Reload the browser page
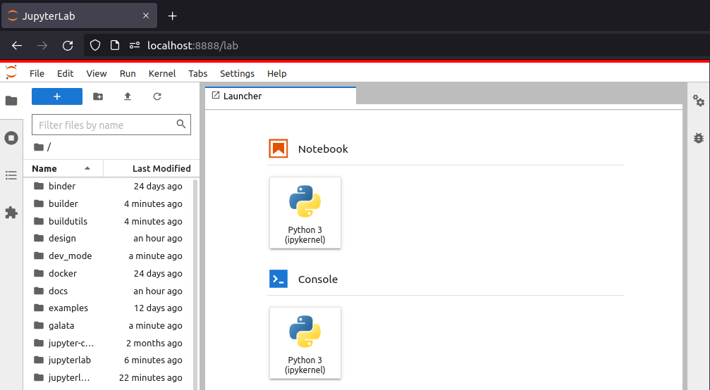Image resolution: width=710 pixels, height=390 pixels. (x=68, y=46)
